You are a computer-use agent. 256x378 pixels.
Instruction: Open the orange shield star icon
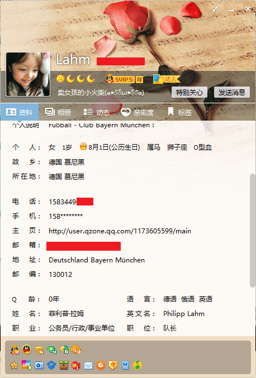click(113, 366)
